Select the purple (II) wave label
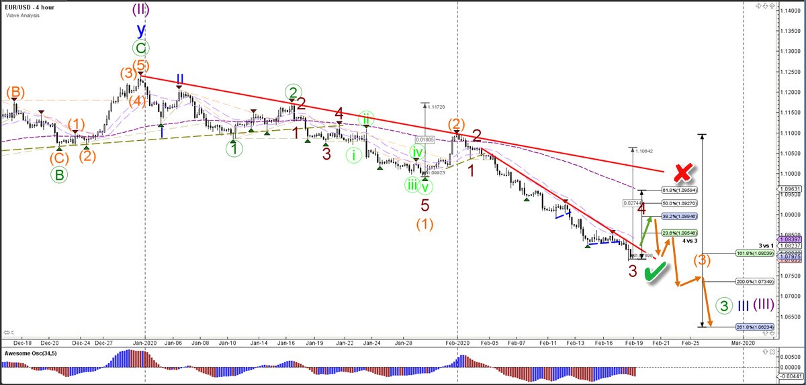The width and height of the screenshot is (806, 385). click(x=140, y=9)
